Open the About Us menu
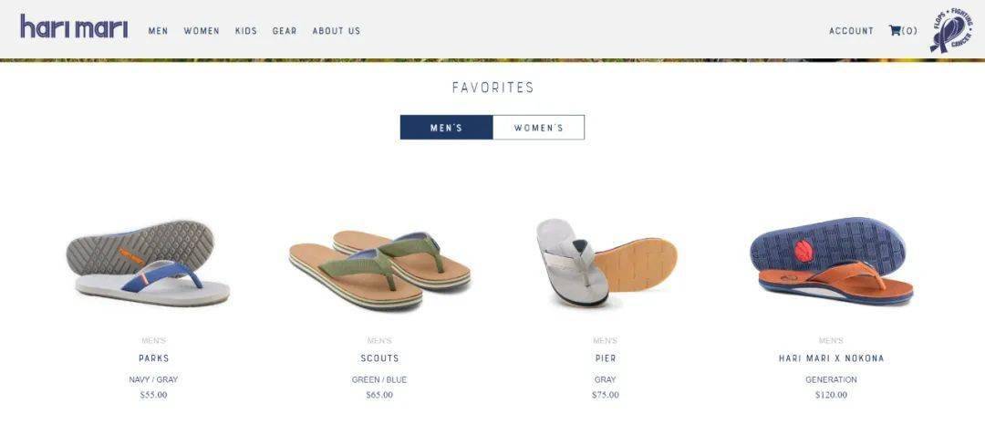This screenshot has width=985, height=445. 337,31
